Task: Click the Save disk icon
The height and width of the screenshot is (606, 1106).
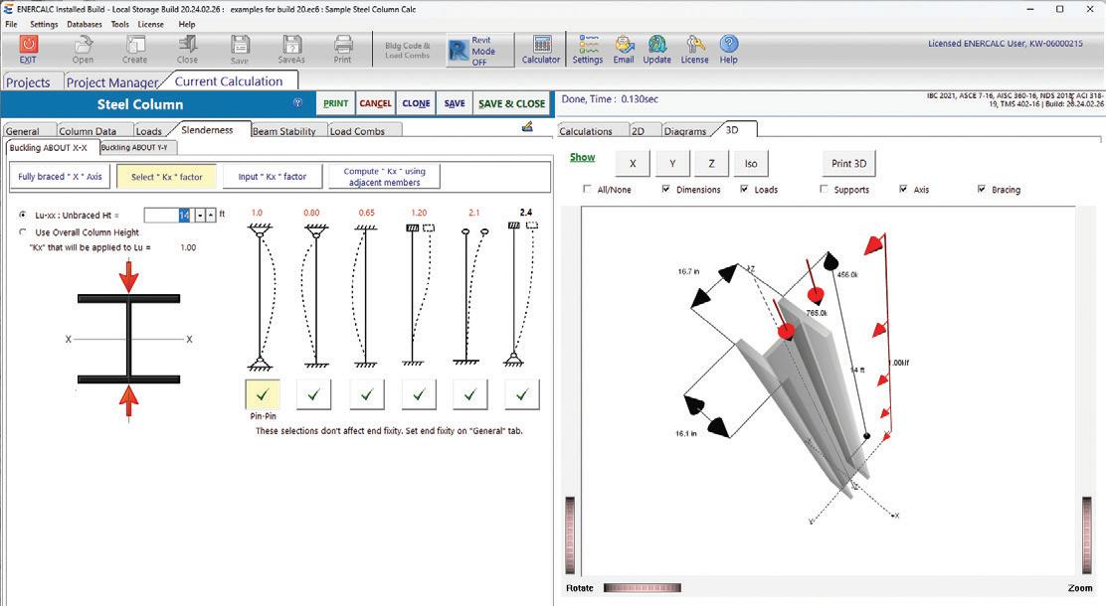Action: point(240,50)
